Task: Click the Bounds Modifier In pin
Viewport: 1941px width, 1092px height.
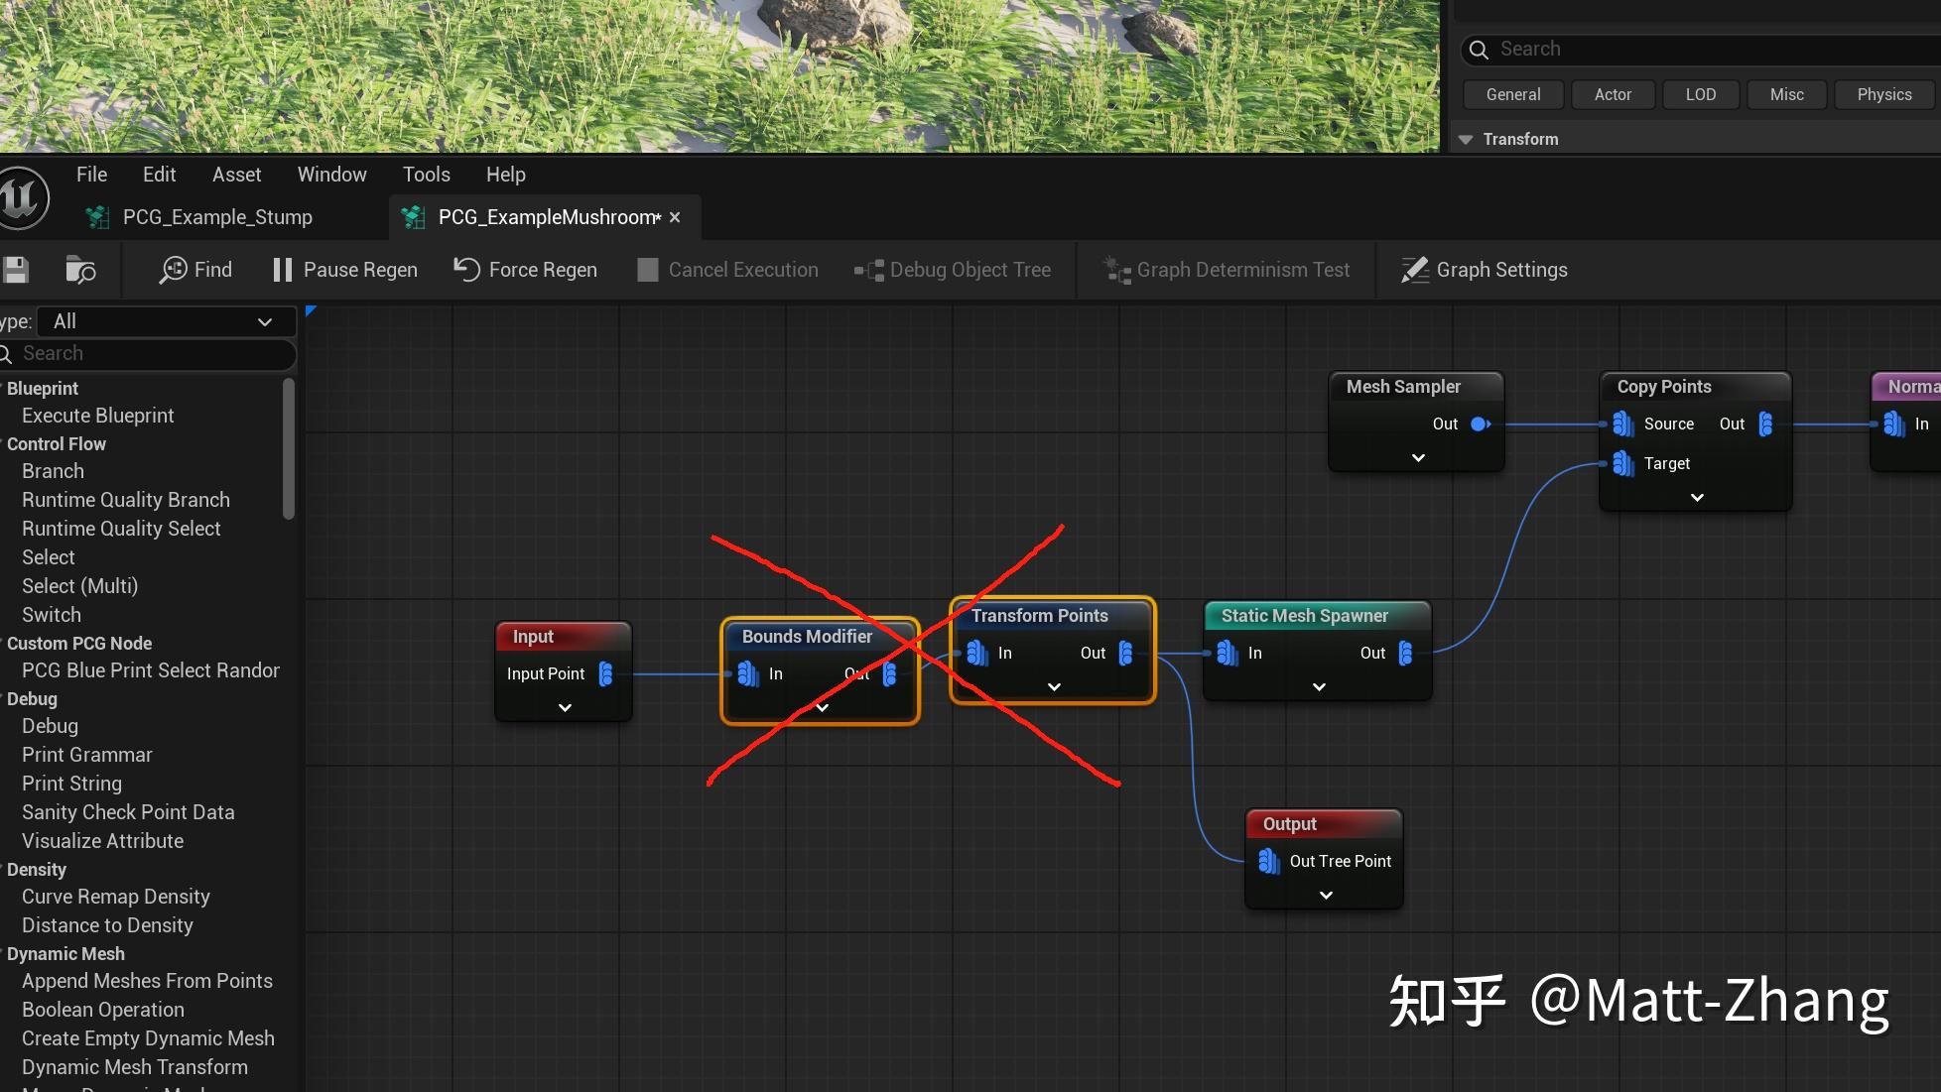Action: (x=748, y=674)
